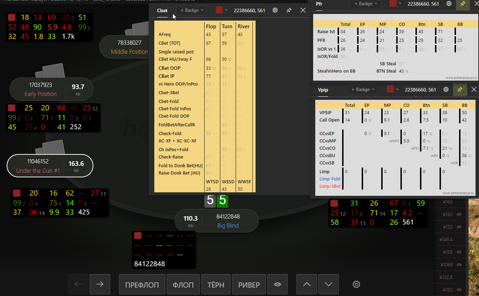Close the Cbet popup
The width and height of the screenshot is (479, 296).
coord(303,10)
